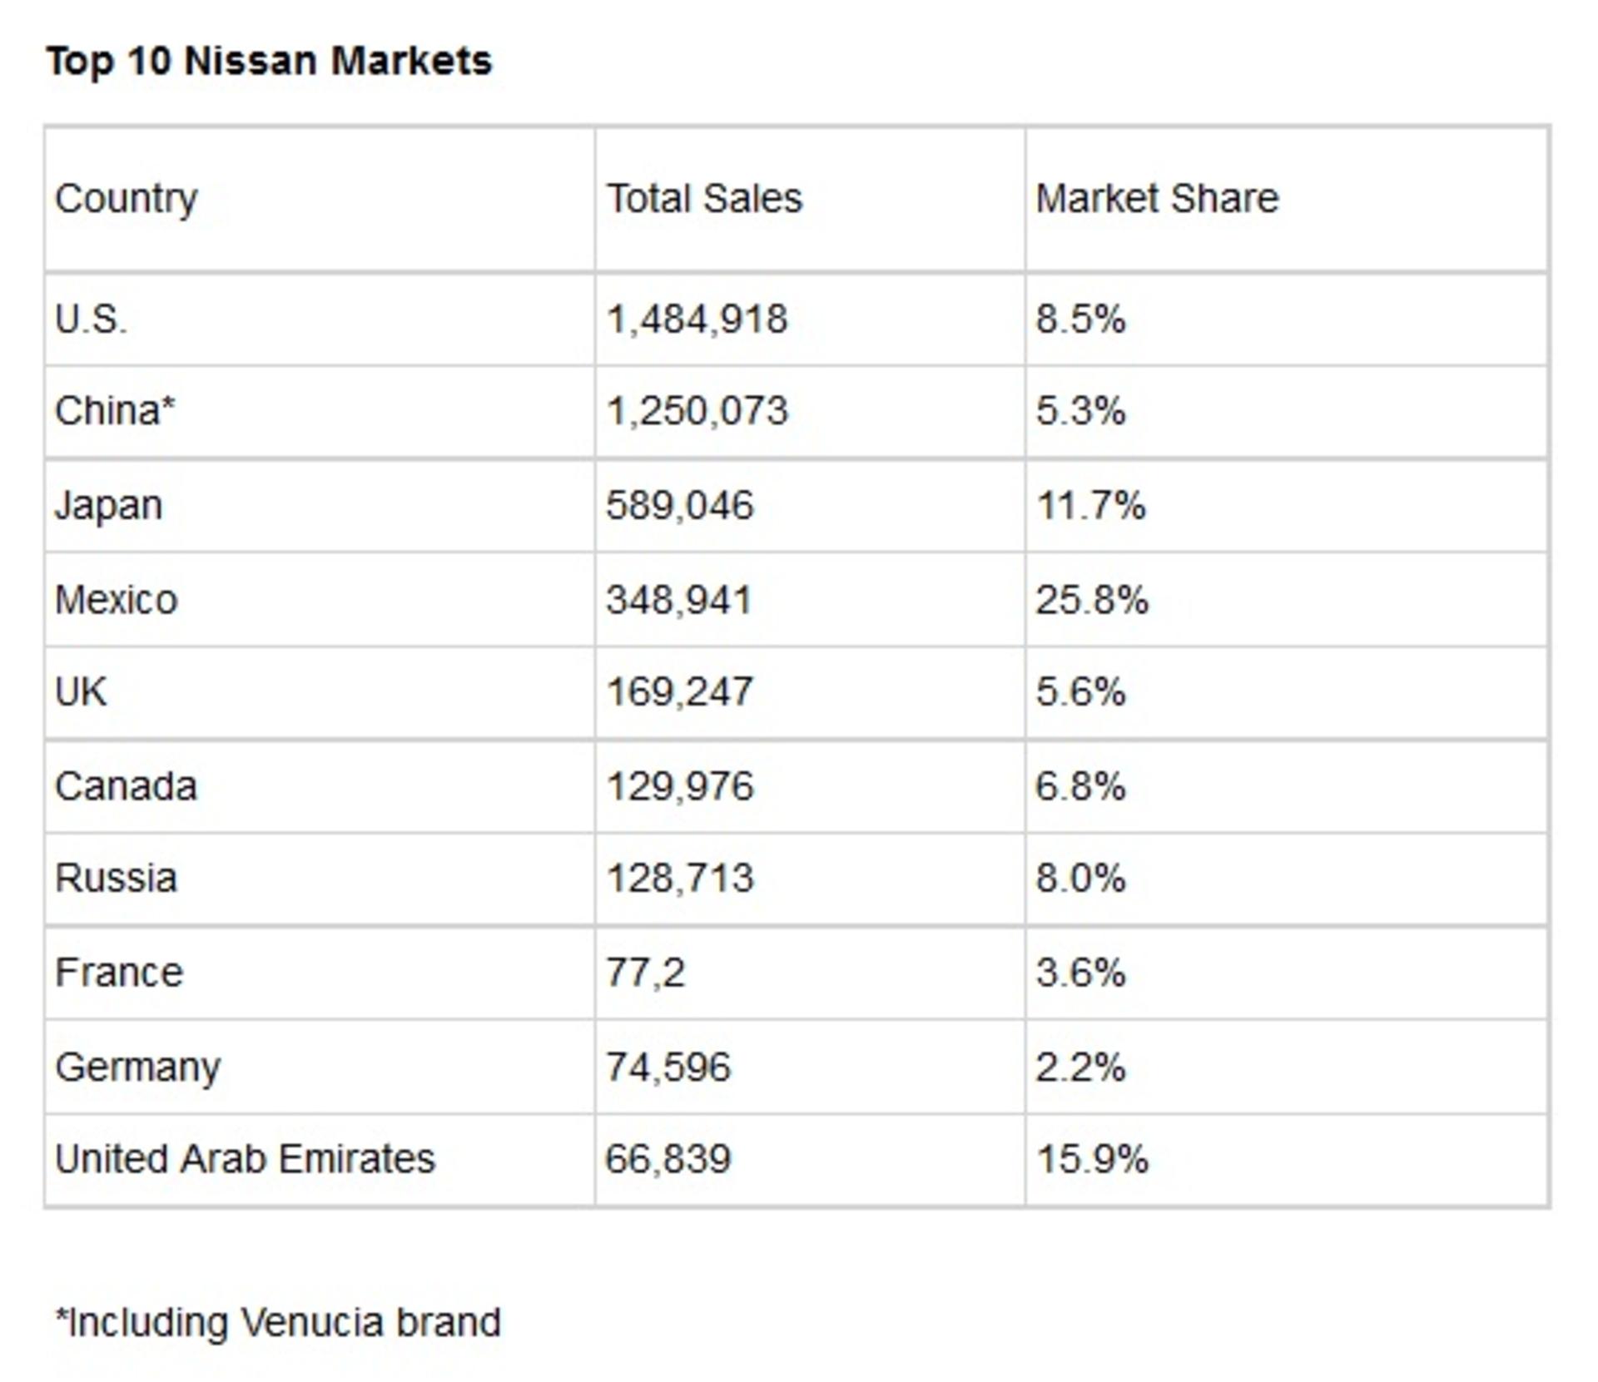Select U.S. total sales 1,484,918
The image size is (1598, 1382).
tap(697, 319)
